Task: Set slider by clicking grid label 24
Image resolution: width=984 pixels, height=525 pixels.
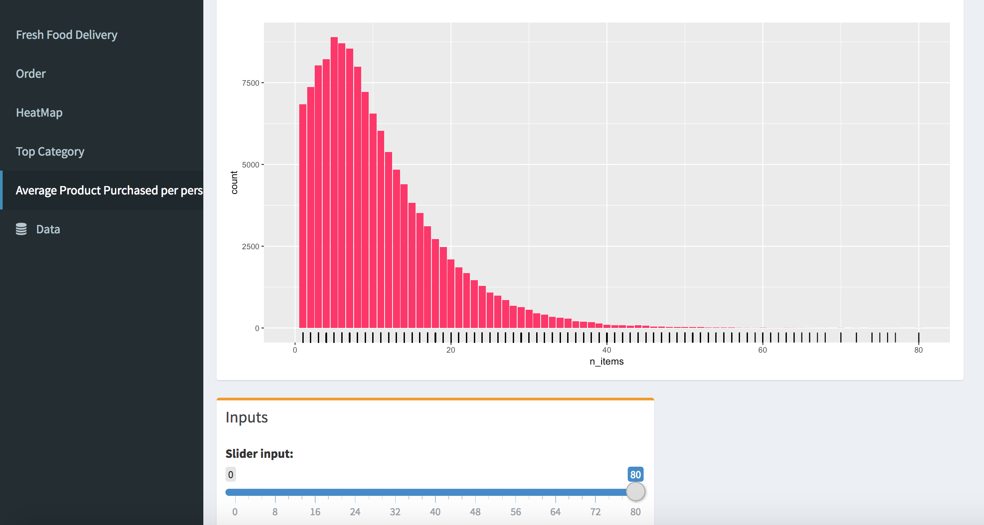Action: [x=355, y=512]
